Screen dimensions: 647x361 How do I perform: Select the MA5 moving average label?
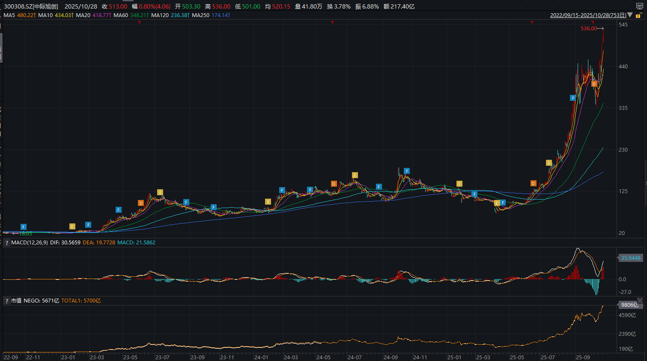pyautogui.click(x=9, y=15)
